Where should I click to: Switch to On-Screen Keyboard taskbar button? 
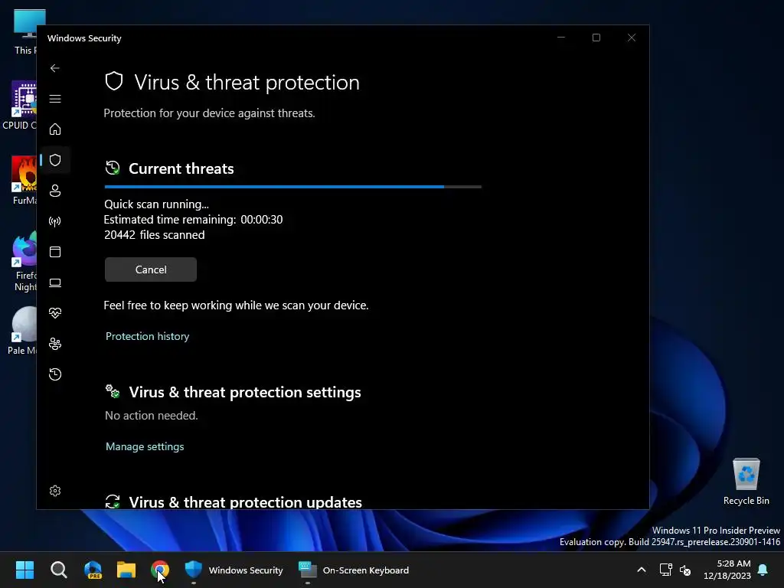[354, 570]
